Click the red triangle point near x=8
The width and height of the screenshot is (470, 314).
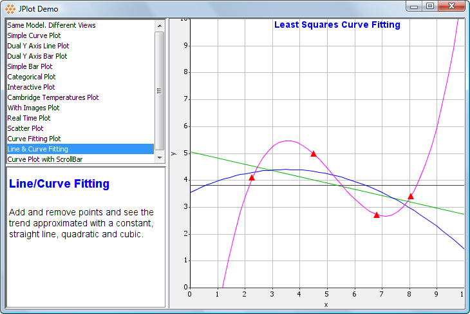411,196
